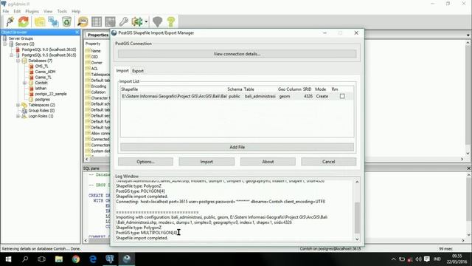This screenshot has width=472, height=266.
Task: Click the Drop object recycle bin icon
Action: tap(66, 21)
